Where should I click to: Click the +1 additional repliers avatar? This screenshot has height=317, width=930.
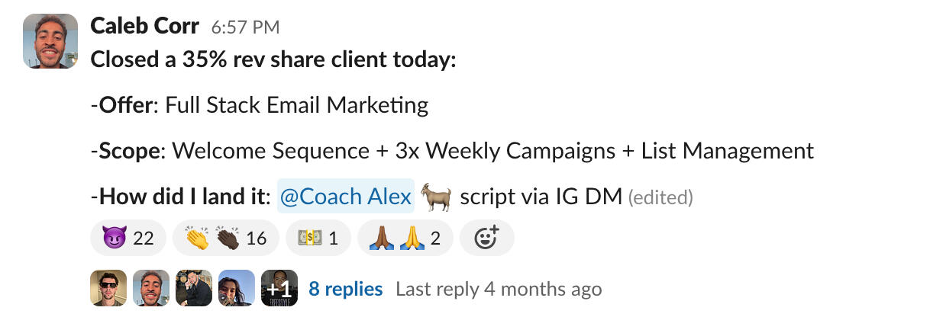click(x=279, y=289)
